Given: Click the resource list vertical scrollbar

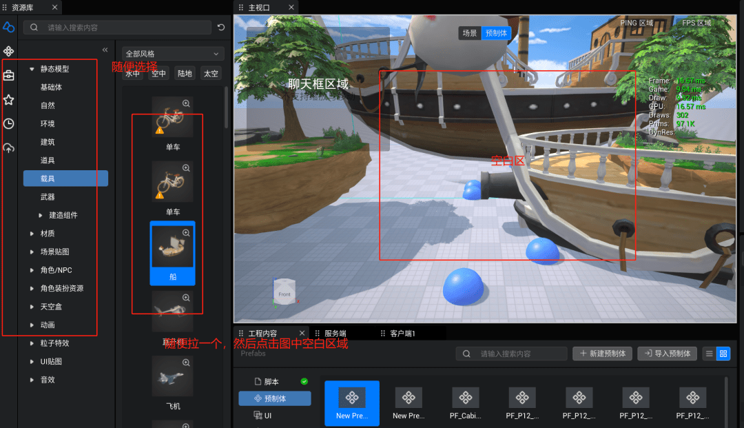Looking at the screenshot, I should click(x=227, y=107).
